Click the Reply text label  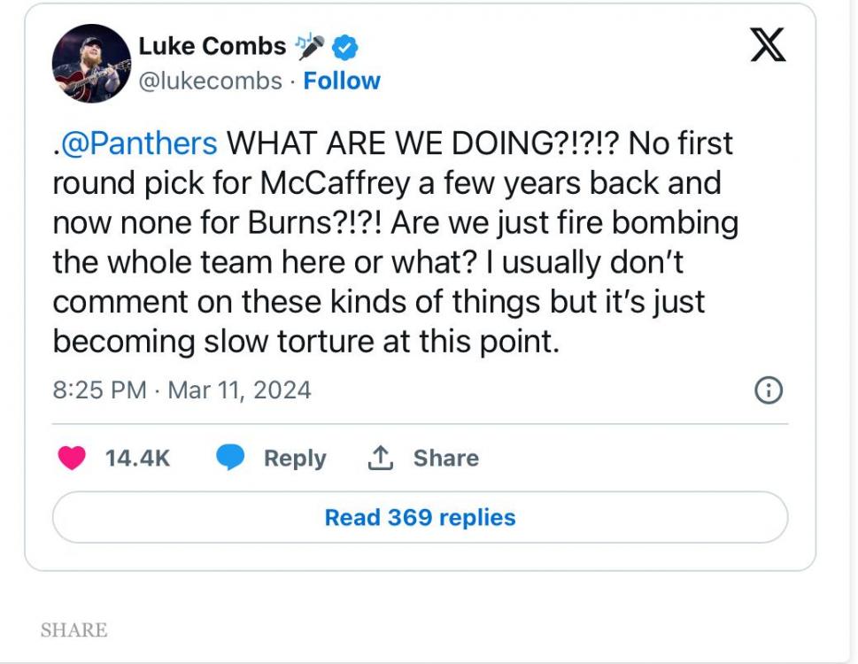(295, 459)
